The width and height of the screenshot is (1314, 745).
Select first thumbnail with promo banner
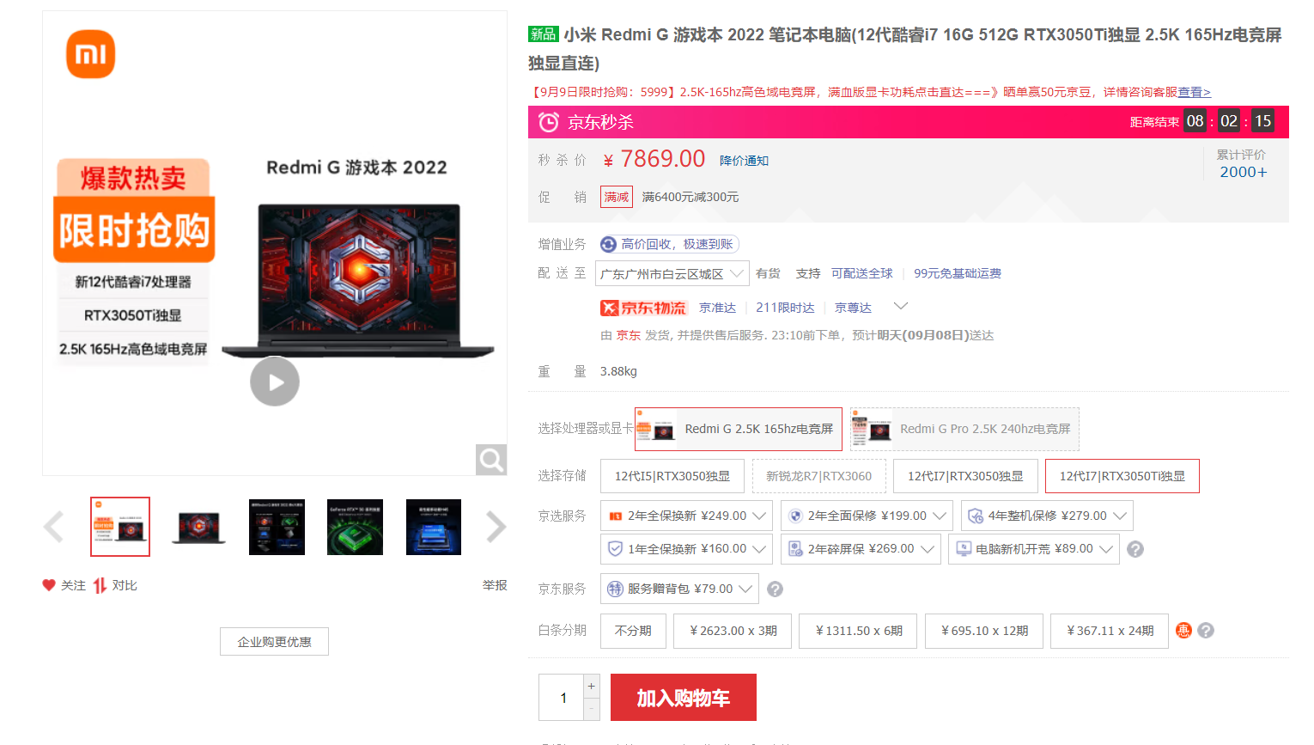click(x=120, y=527)
